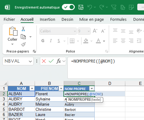
Task: Click the save icon in title bar
Action: [x=81, y=7]
